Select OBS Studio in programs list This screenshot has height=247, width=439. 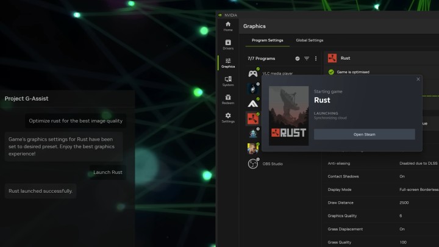click(x=273, y=163)
